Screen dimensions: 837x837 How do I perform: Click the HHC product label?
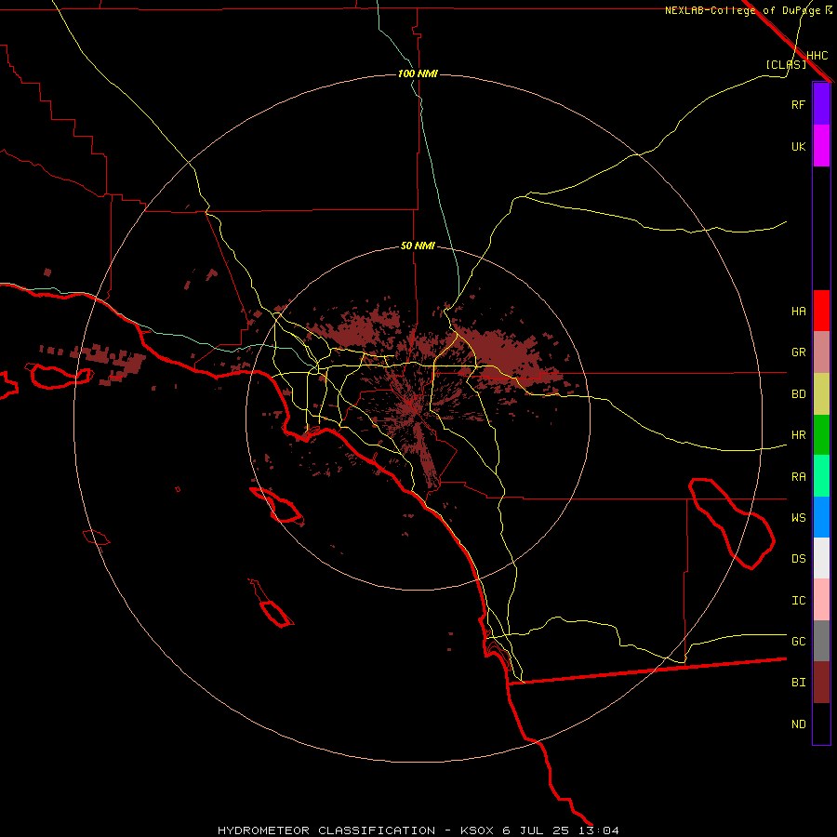click(817, 56)
